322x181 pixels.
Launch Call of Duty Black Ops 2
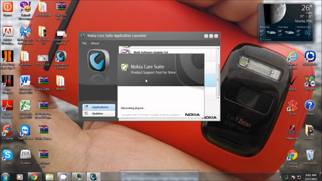point(8,60)
